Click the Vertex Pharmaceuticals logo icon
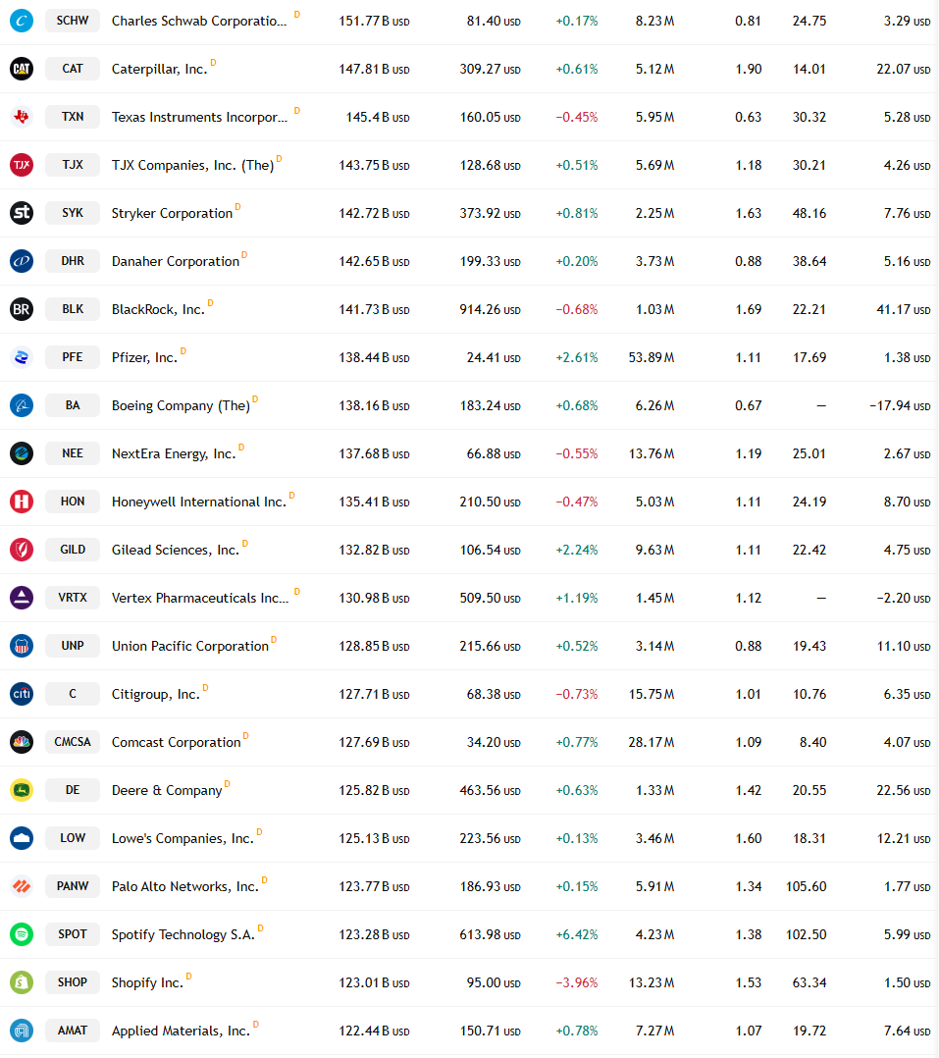939x1058 pixels. pos(22,598)
